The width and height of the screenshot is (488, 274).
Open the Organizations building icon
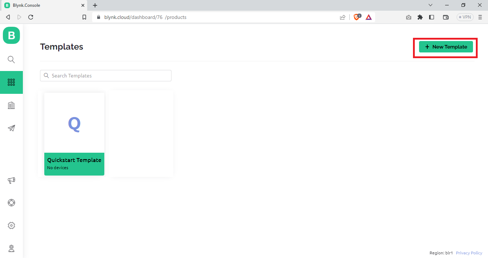(x=11, y=105)
